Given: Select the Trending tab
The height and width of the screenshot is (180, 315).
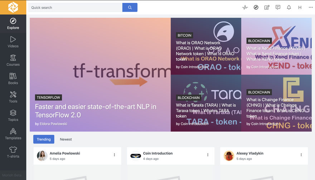Looking at the screenshot, I should [43, 140].
